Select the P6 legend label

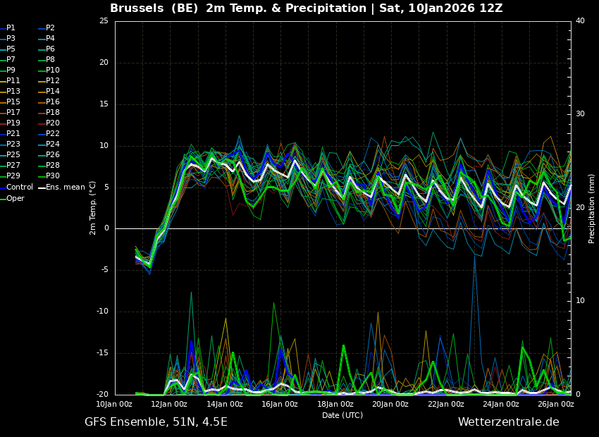[51, 49]
